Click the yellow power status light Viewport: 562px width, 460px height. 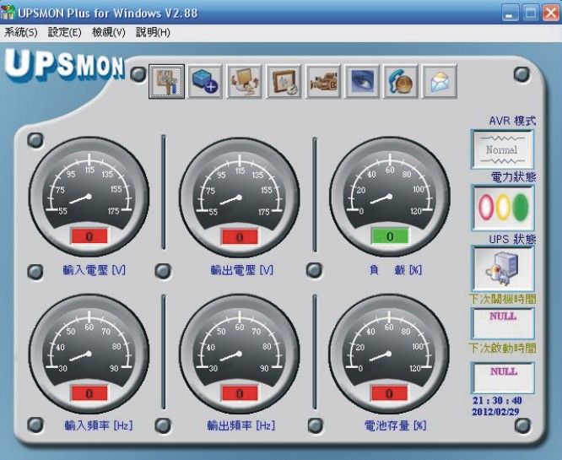click(503, 208)
